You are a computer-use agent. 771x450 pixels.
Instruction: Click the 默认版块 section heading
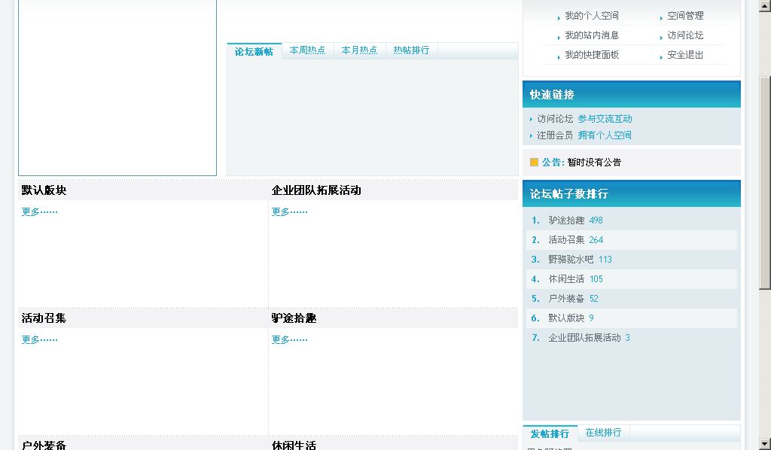point(44,190)
